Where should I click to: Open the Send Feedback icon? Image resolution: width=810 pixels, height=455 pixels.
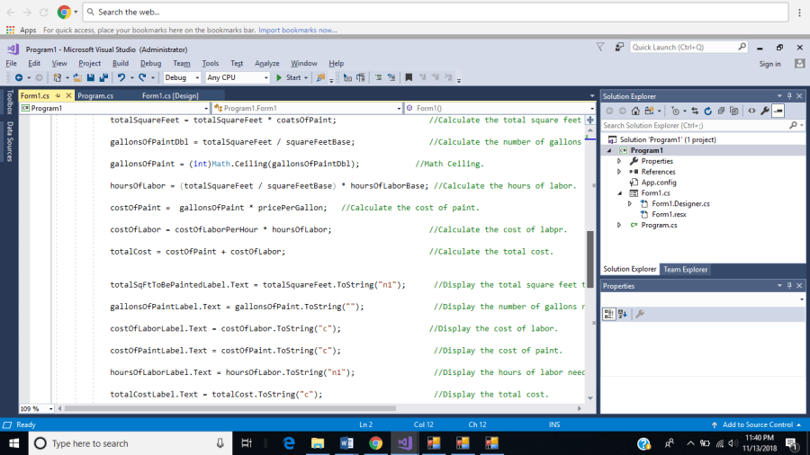pos(619,47)
